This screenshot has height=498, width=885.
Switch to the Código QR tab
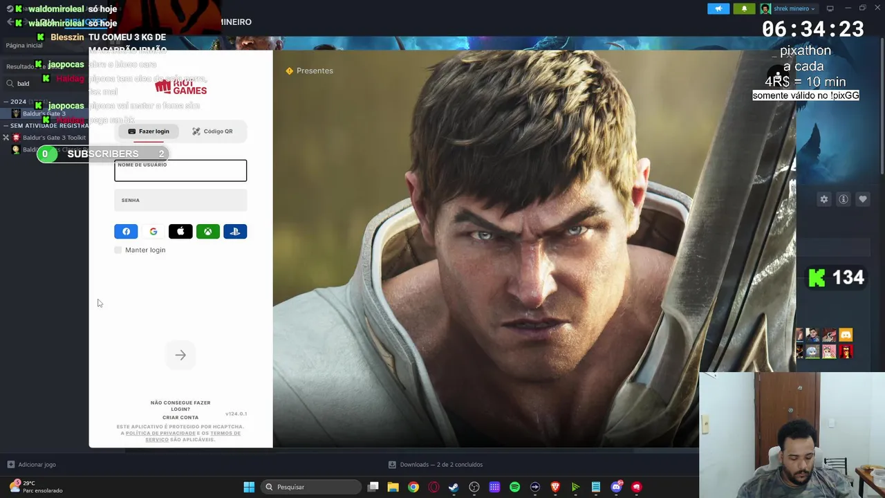point(212,131)
